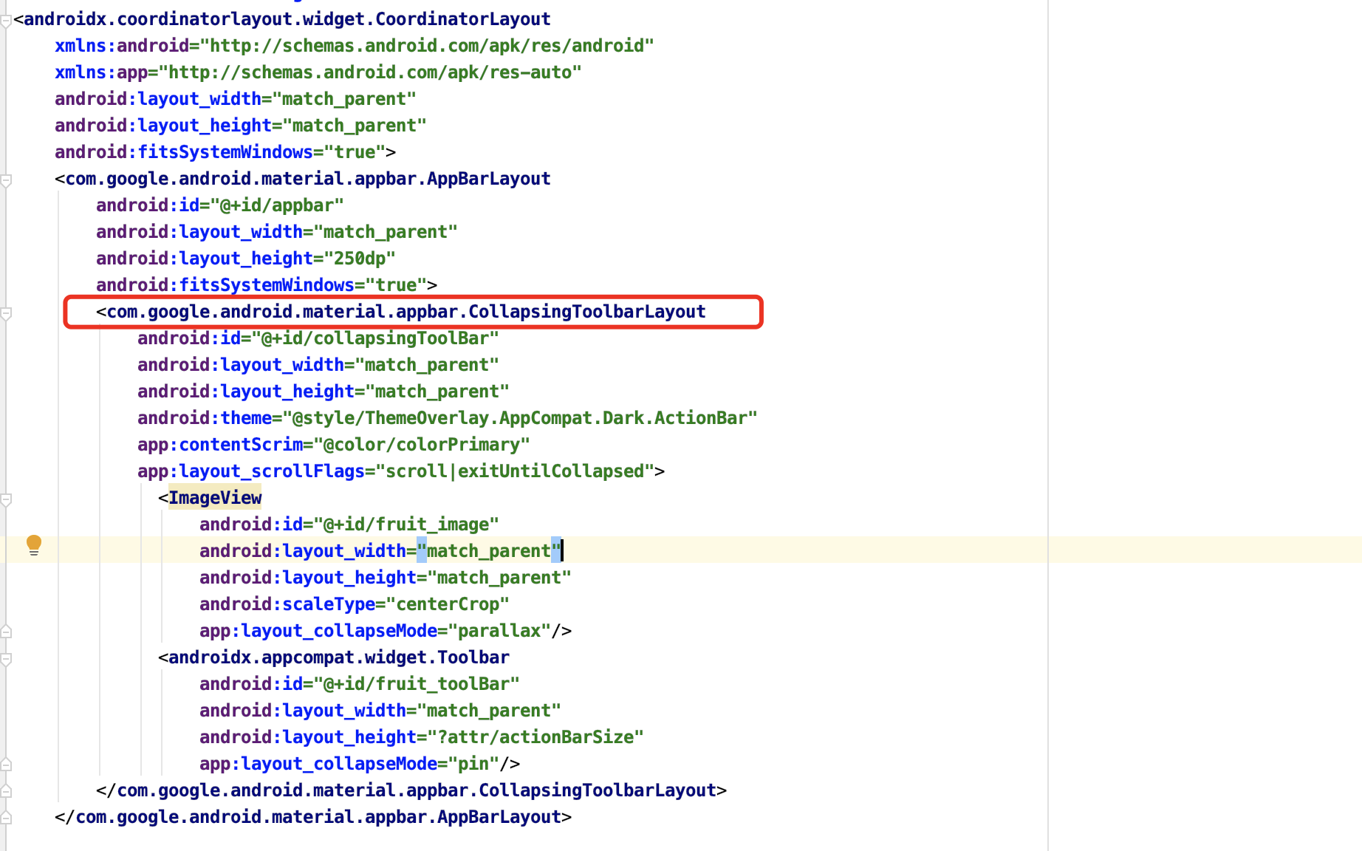The image size is (1362, 851).
Task: Click the yellow lightbulb quick-fix icon
Action: tap(34, 545)
